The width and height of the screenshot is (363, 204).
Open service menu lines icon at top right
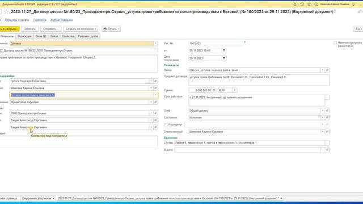(x=353, y=4)
